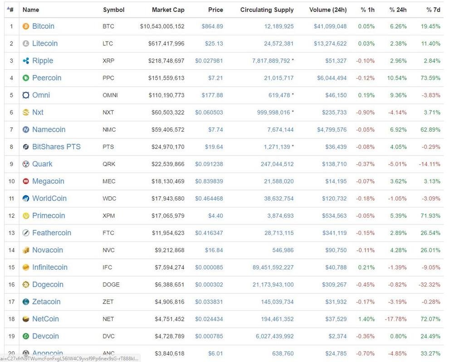Click Dogecoin price $0.000302
The height and width of the screenshot is (362, 449).
point(209,285)
